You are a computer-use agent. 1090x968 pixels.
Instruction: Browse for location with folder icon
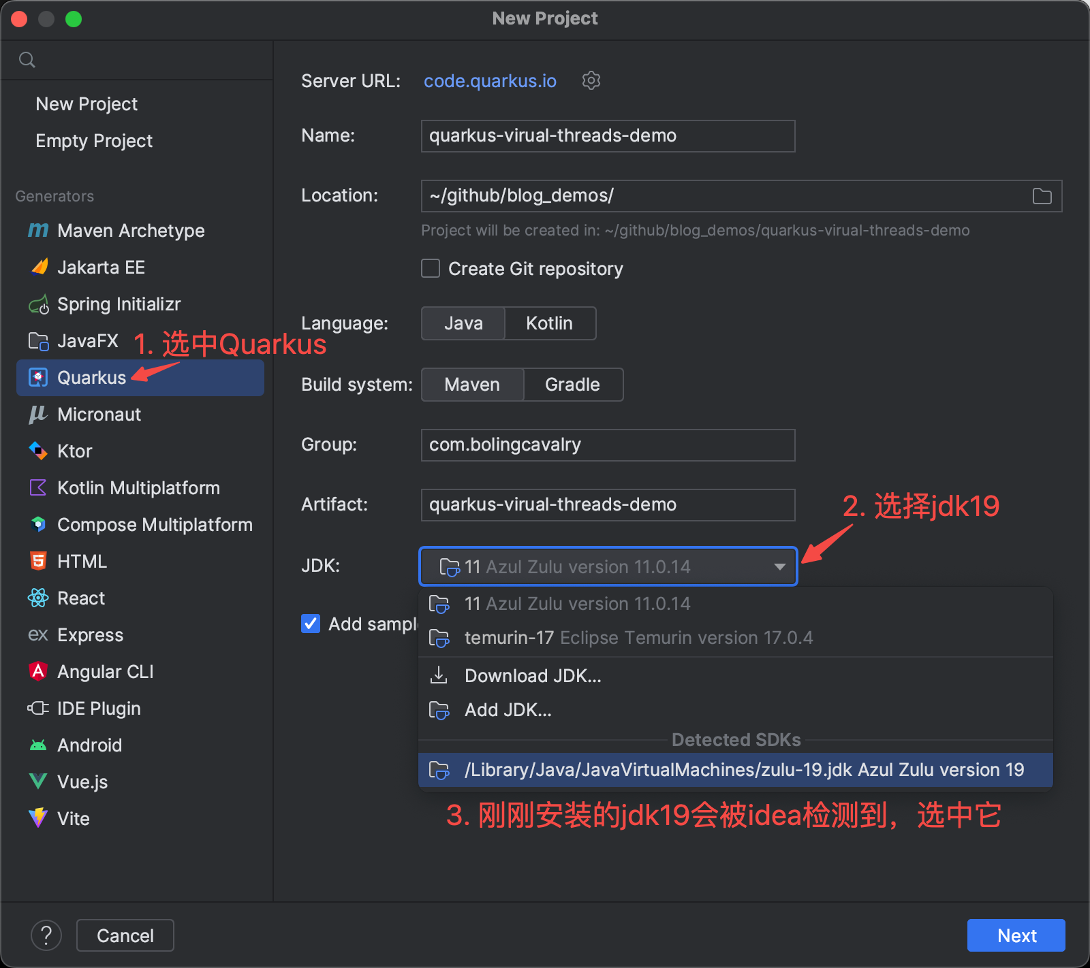tap(1042, 196)
